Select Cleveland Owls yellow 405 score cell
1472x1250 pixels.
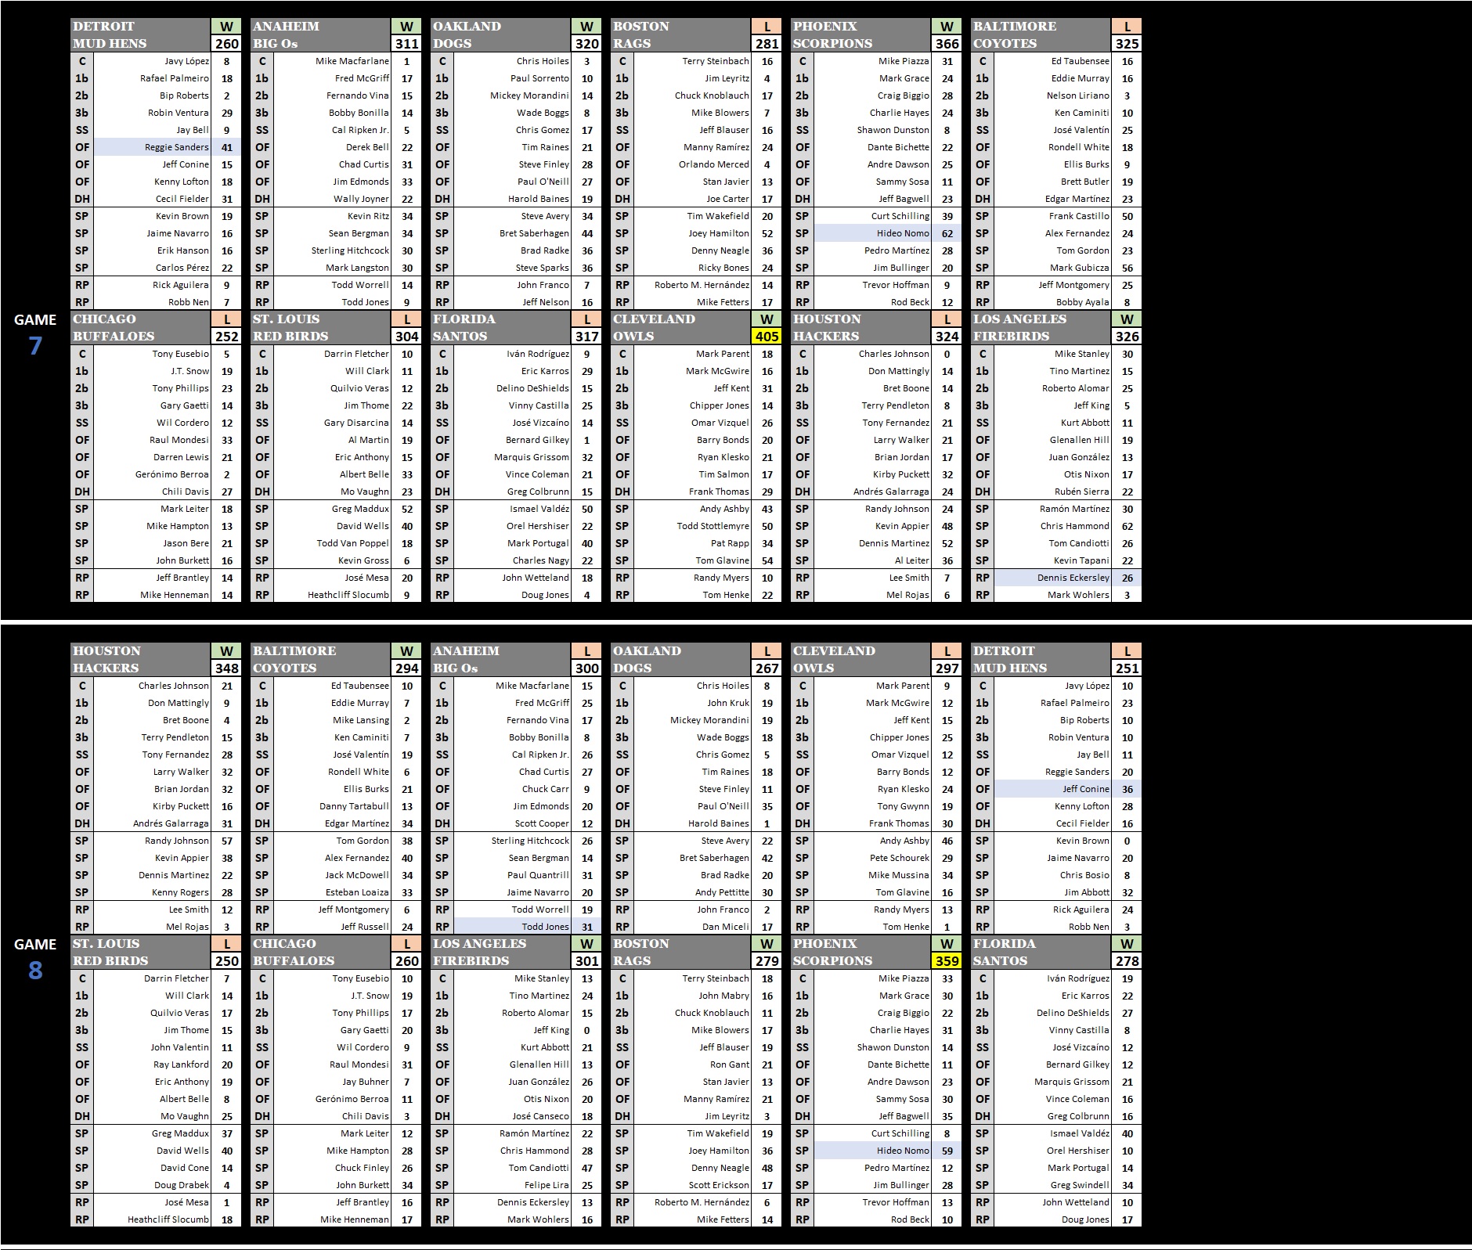pos(767,337)
